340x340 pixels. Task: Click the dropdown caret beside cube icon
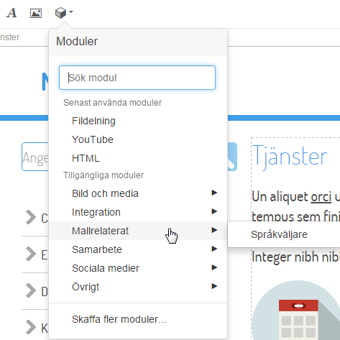(70, 12)
